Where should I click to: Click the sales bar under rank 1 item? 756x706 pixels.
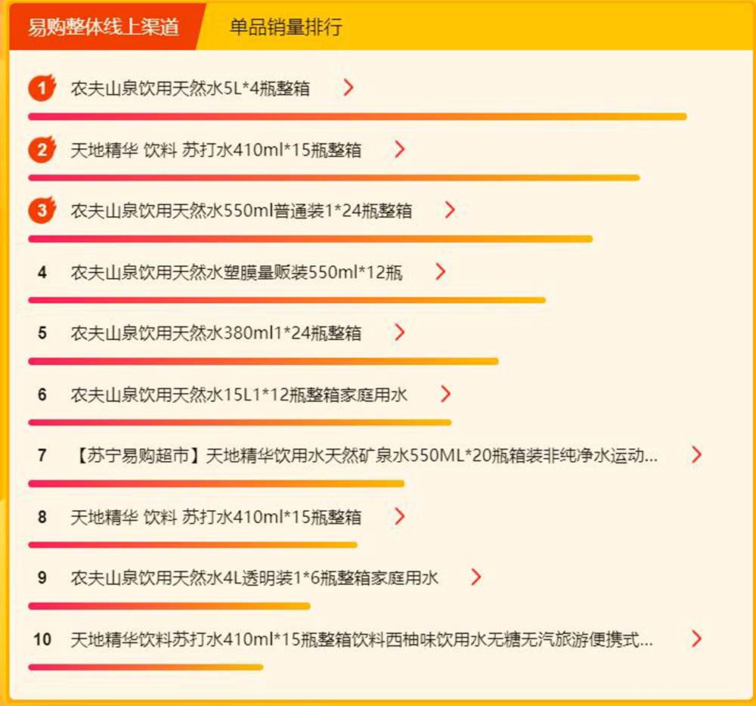(358, 116)
